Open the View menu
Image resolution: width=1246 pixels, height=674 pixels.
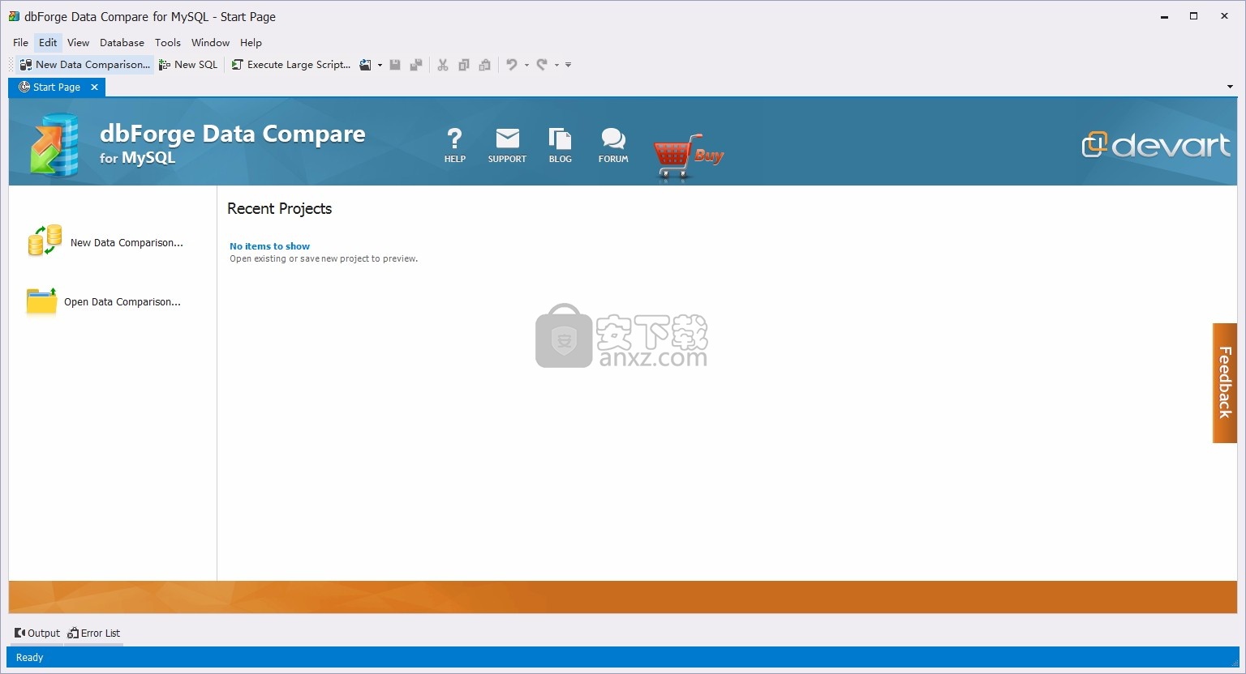coord(78,43)
